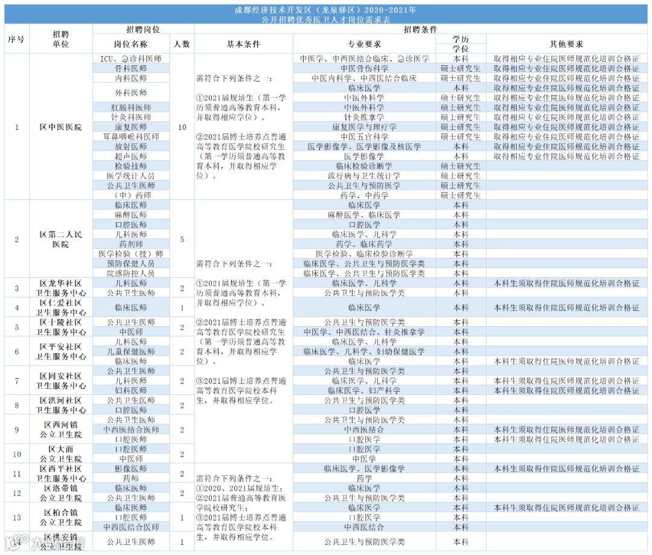
Task: Click the 临床医学、儿科学、妇幼保健医学 specialty cell
Action: [364, 351]
